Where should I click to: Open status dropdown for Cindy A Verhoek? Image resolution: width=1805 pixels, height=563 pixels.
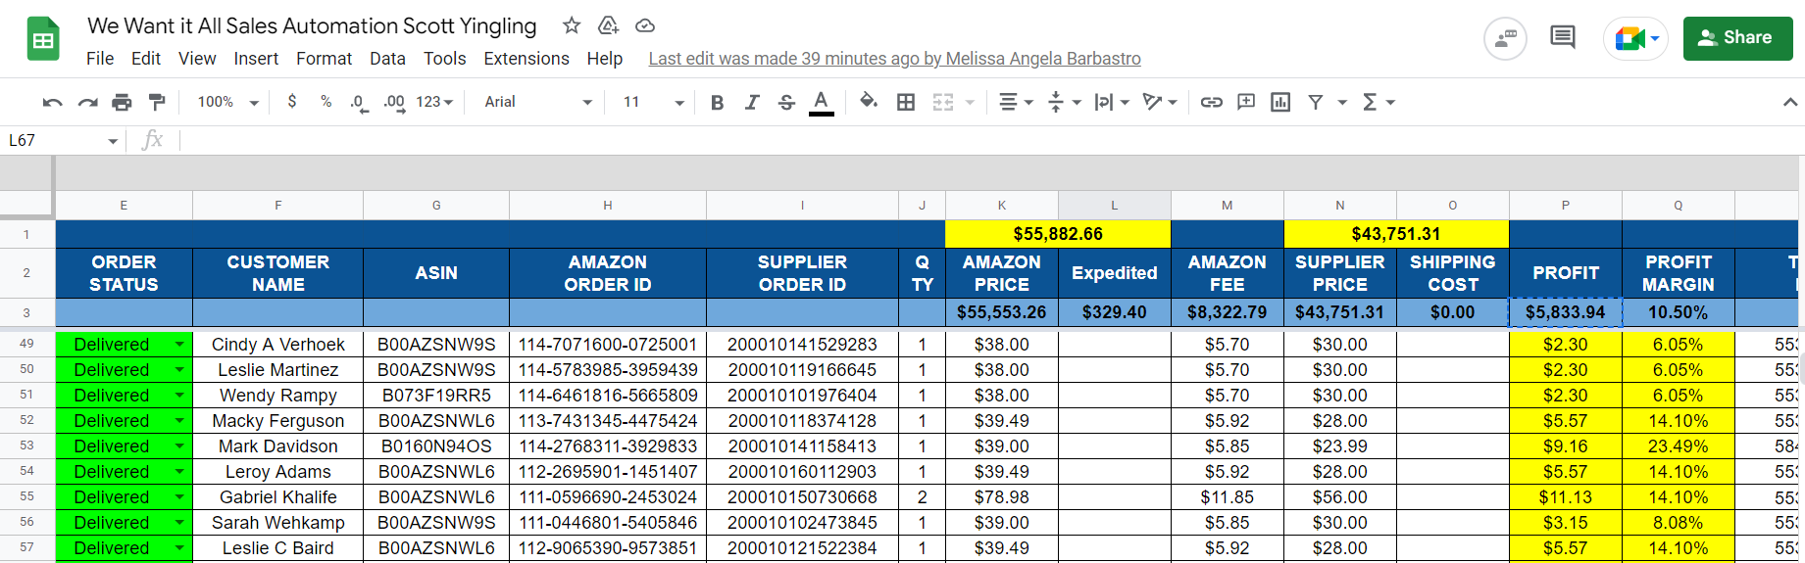(179, 345)
